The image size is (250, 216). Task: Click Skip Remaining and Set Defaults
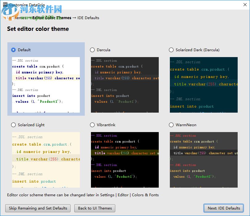click(x=38, y=208)
